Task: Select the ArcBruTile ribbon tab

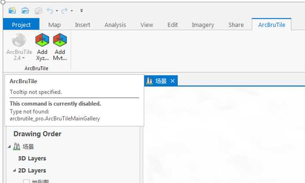Action: pos(271,25)
